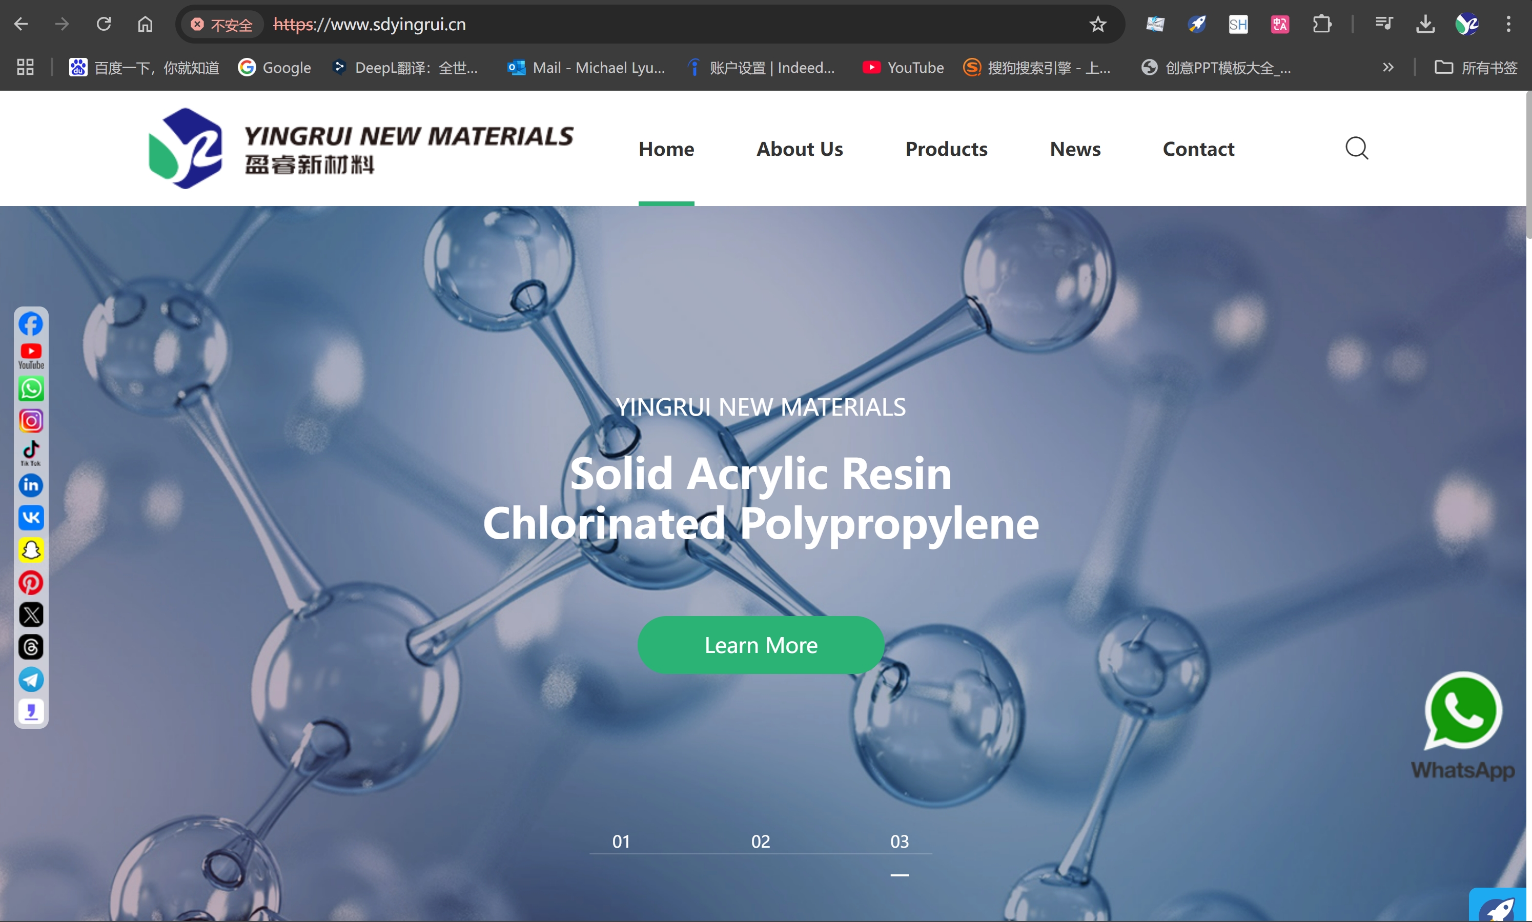Click the 不安全 site security badge
This screenshot has width=1532, height=922.
pyautogui.click(x=222, y=24)
